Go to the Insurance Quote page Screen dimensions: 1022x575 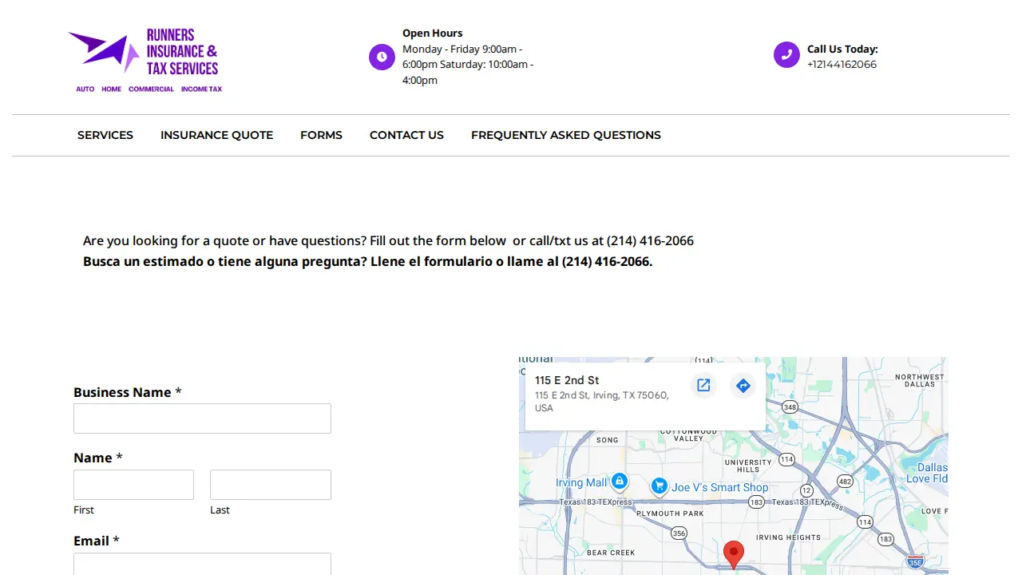point(216,135)
